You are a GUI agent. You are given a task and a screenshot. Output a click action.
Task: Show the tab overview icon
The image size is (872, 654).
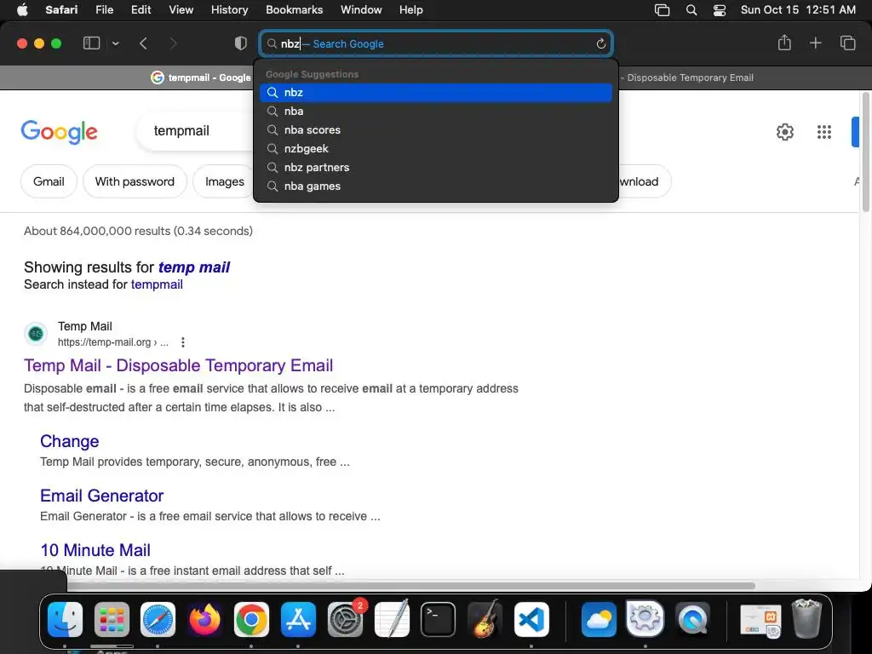847,43
